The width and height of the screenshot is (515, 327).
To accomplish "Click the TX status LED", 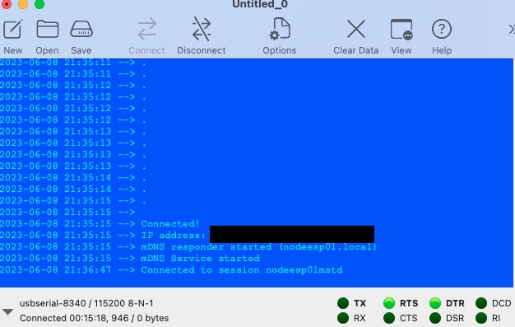I will coord(343,303).
